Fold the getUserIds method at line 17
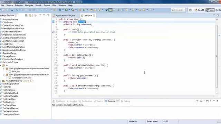The height and width of the screenshot is (124, 221). 58,55
